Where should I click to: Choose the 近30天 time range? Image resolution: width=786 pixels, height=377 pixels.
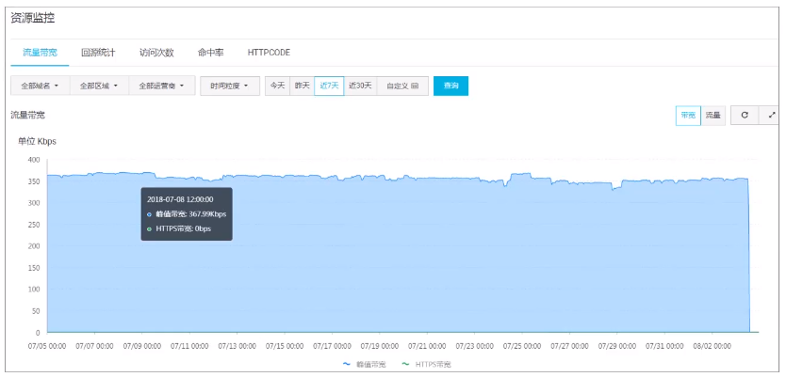[360, 86]
